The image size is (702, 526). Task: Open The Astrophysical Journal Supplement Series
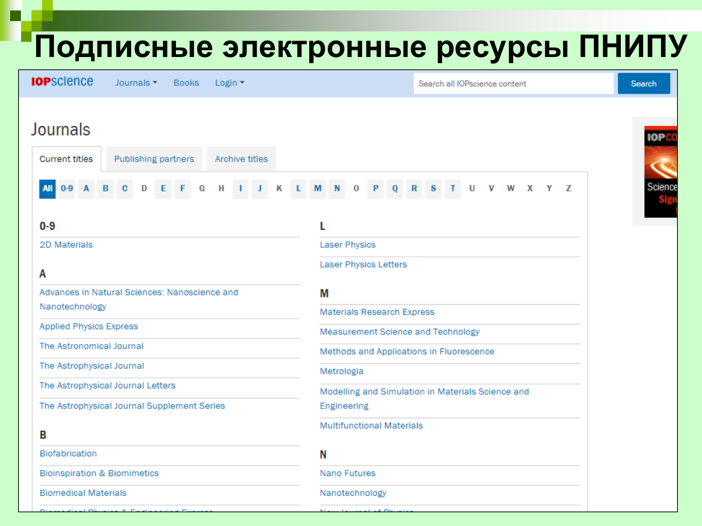132,406
